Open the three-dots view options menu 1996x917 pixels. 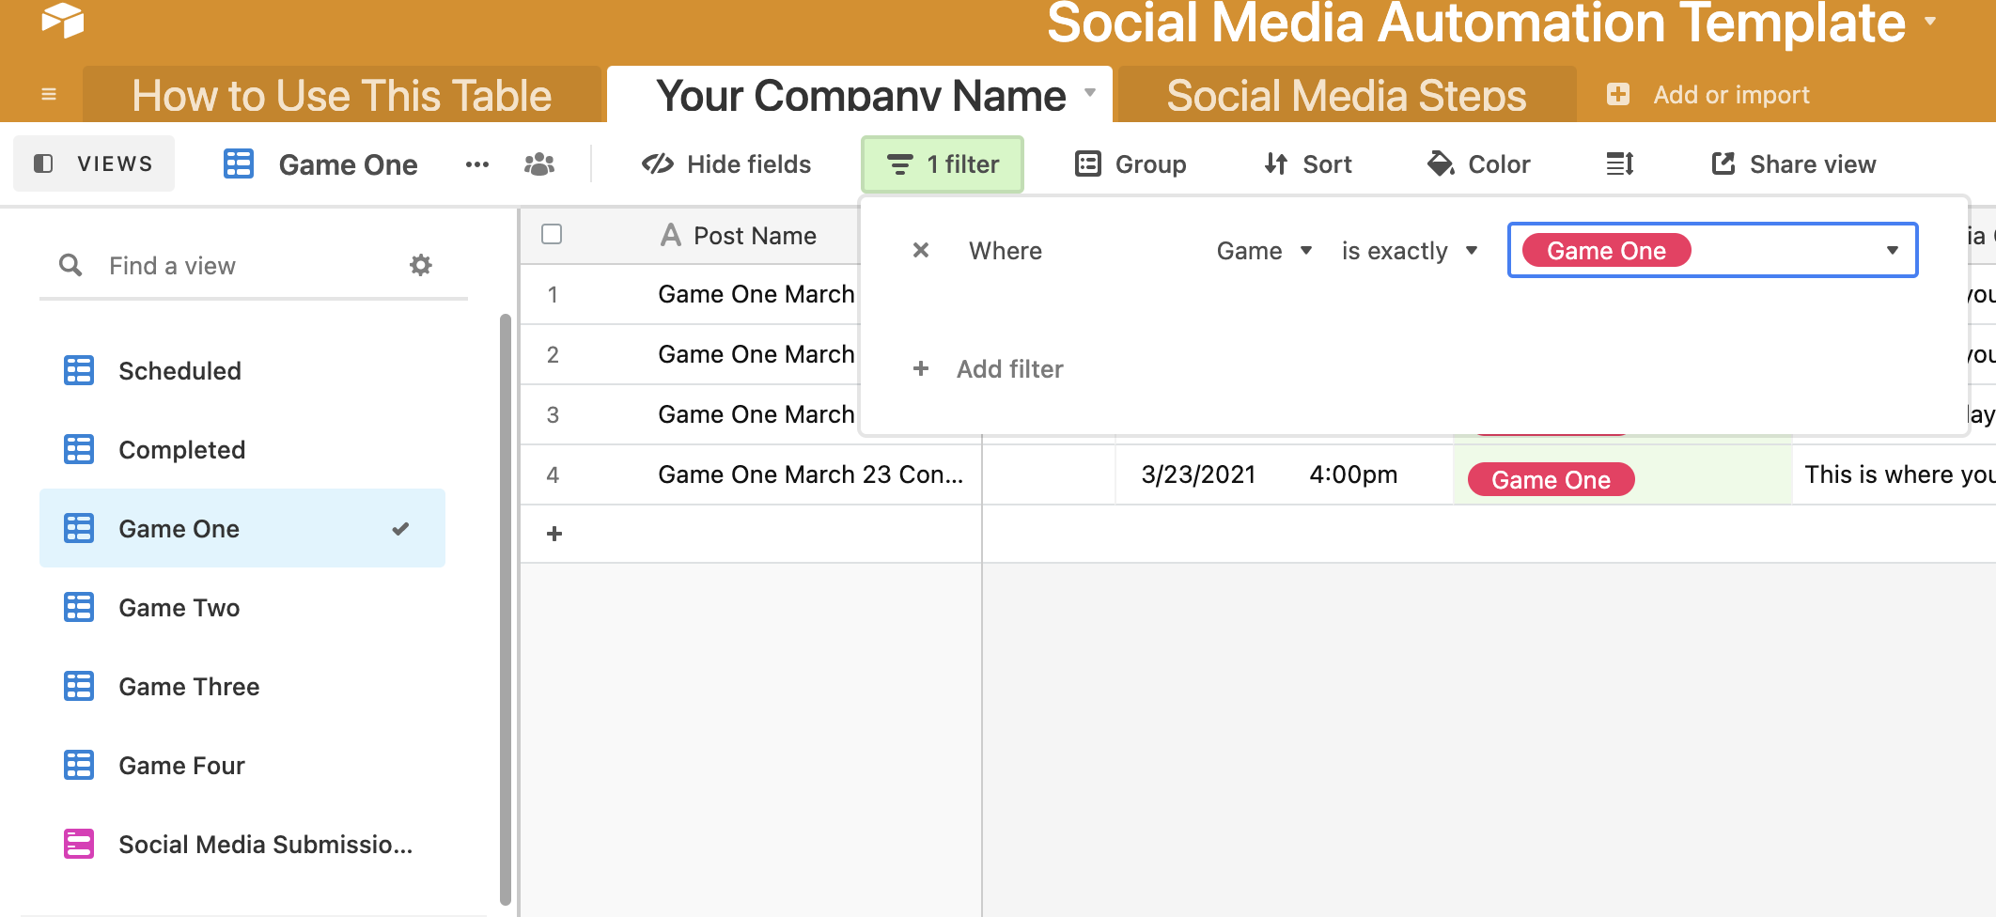[x=477, y=164]
